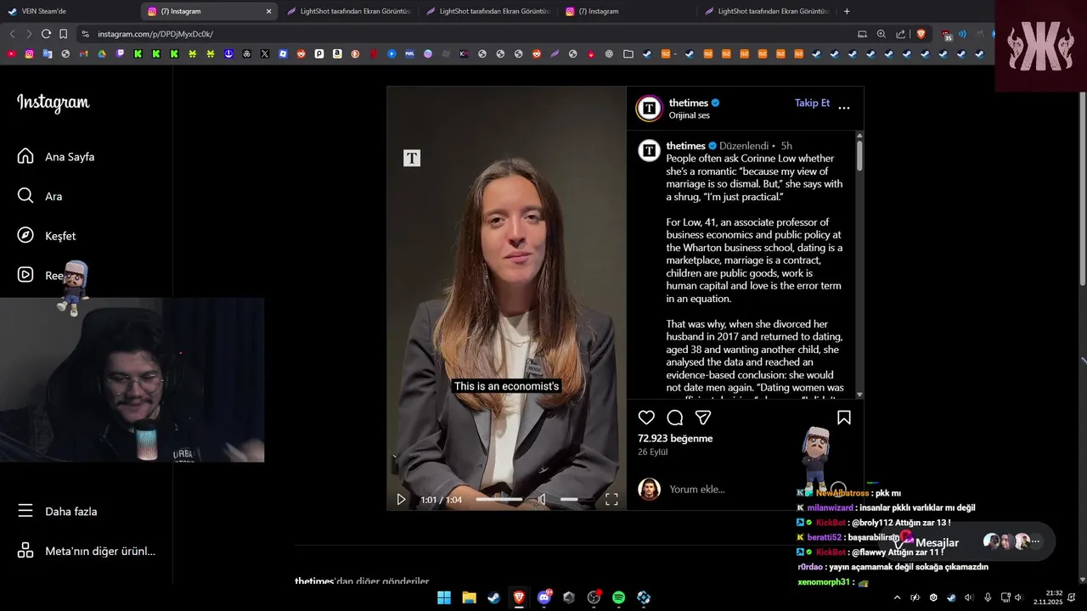Open Brave Shields icon
Viewport: 1087px width, 611px height.
[x=921, y=34]
